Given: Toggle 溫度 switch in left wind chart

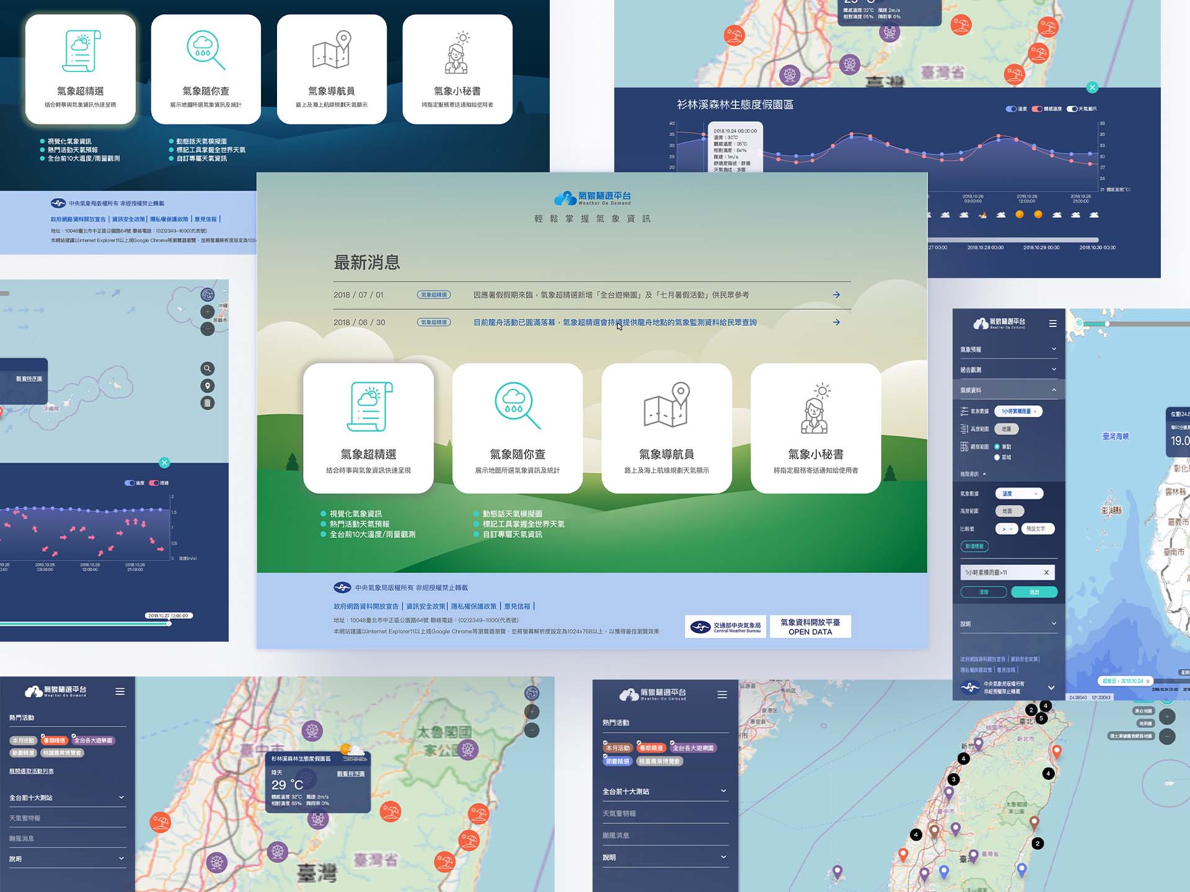Looking at the screenshot, I should 130,483.
